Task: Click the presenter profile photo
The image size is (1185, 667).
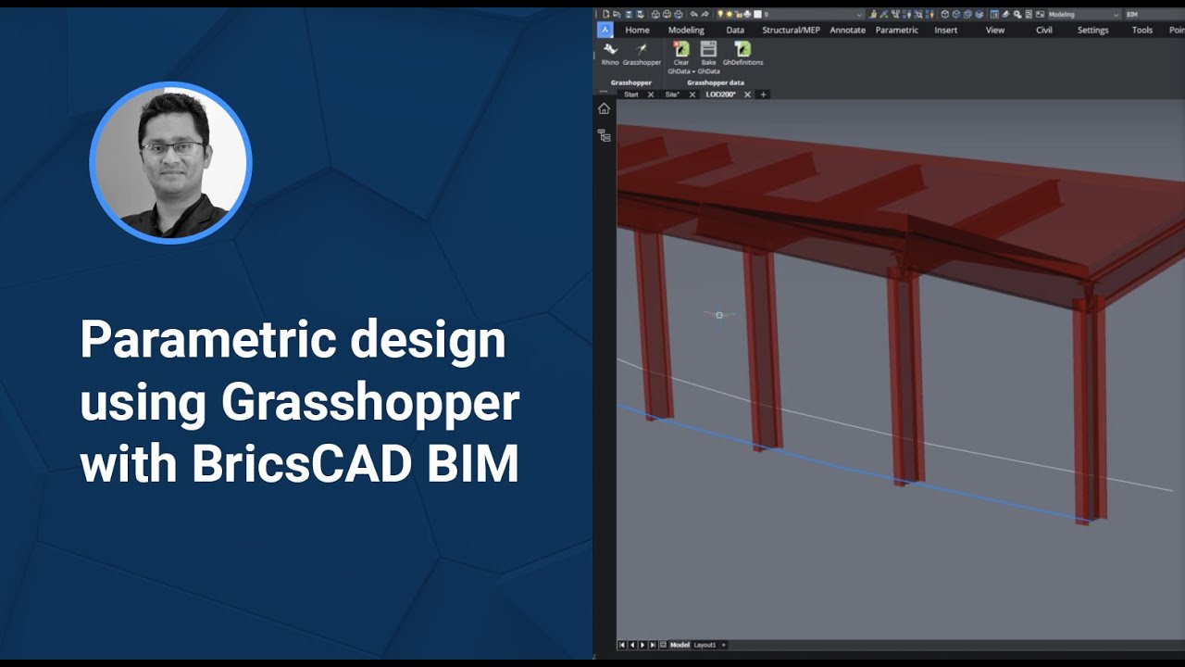Action: click(170, 163)
